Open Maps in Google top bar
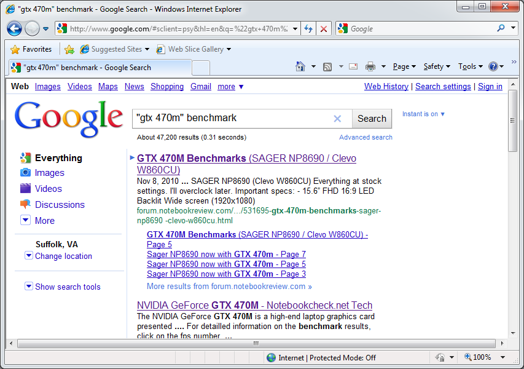Screen dimensions: 524x369 [108, 86]
